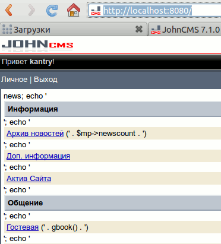This screenshot has width=221, height=244.
Task: Go to the browser home page icon
Action: 74,10
